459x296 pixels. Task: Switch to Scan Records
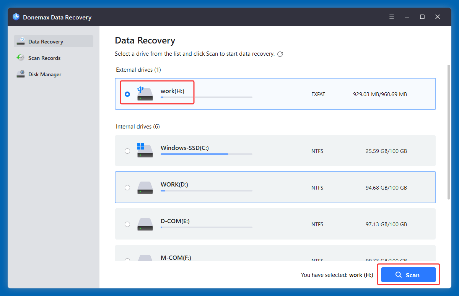coord(44,58)
